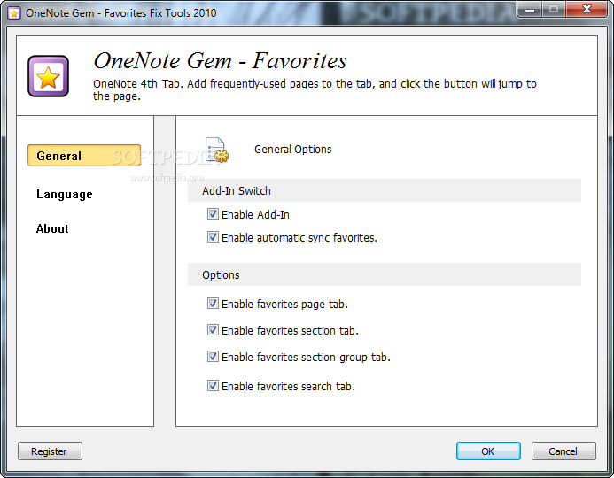Toggle the Enable Add-In checkbox
The width and height of the screenshot is (614, 478).
pyautogui.click(x=213, y=214)
